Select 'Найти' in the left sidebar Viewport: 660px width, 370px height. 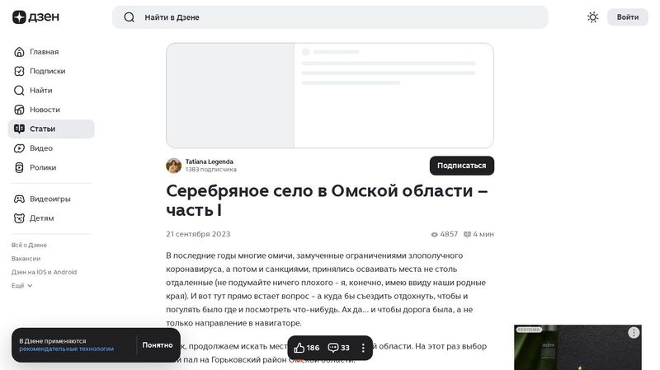40,91
